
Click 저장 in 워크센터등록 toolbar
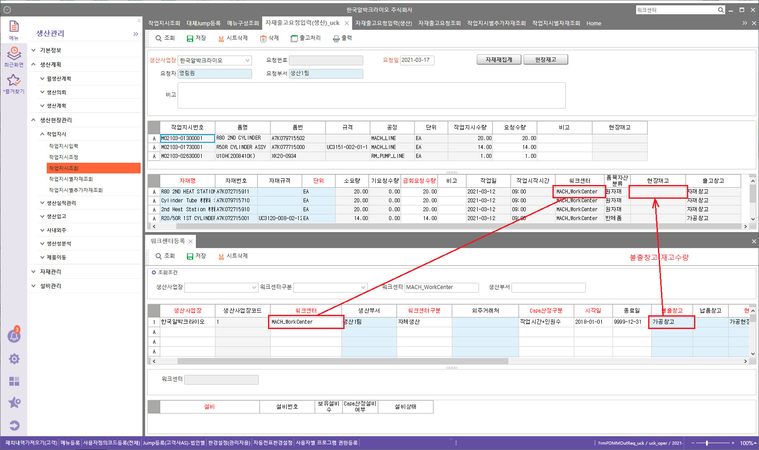196,256
